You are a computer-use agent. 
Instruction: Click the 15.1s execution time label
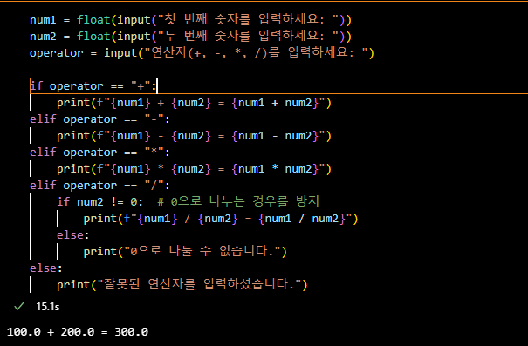click(x=48, y=306)
